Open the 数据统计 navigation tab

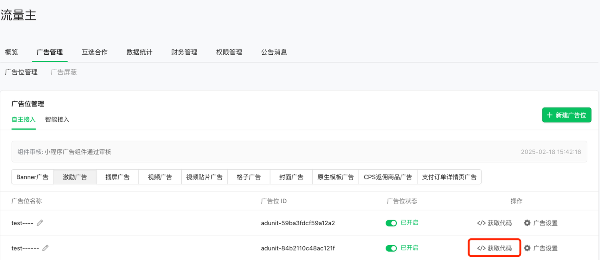click(139, 52)
